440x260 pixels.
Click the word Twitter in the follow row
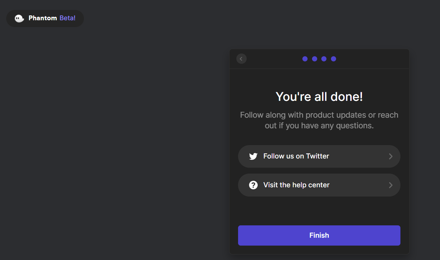click(318, 156)
